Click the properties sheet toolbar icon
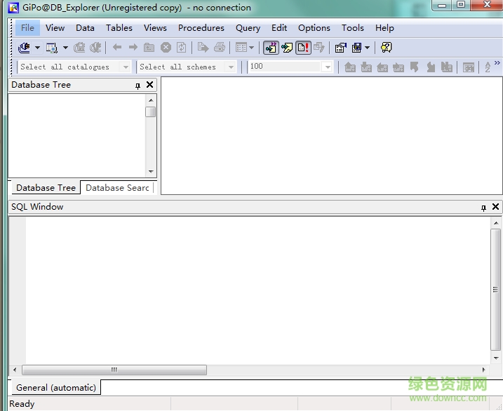The width and height of the screenshot is (503, 411). tap(341, 48)
